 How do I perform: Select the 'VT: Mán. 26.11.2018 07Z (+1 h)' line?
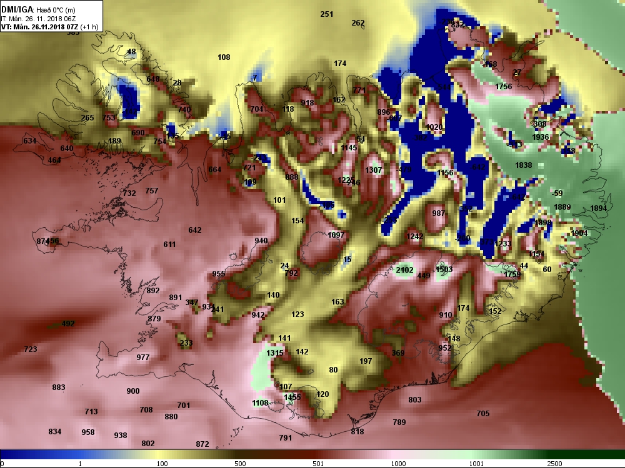point(50,27)
